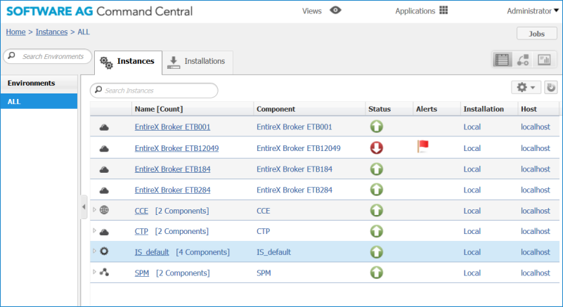This screenshot has height=307, width=563.
Task: Click the ETB184 green status icon
Action: 377,169
